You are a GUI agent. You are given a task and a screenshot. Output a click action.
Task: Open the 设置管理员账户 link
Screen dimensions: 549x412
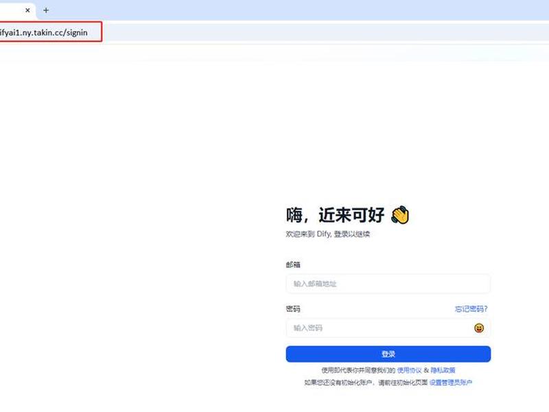[x=451, y=382]
